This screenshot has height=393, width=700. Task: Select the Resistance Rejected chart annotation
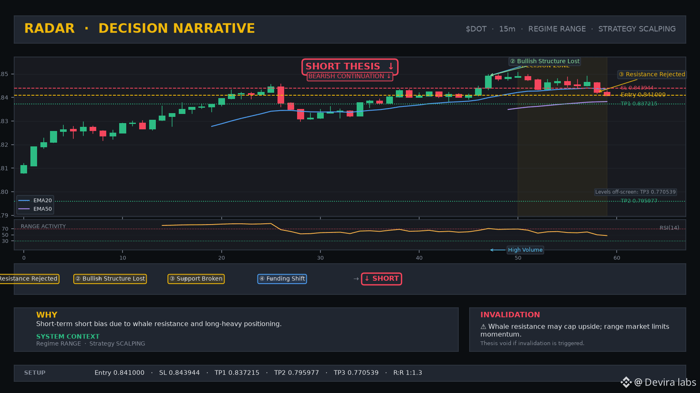[652, 74]
